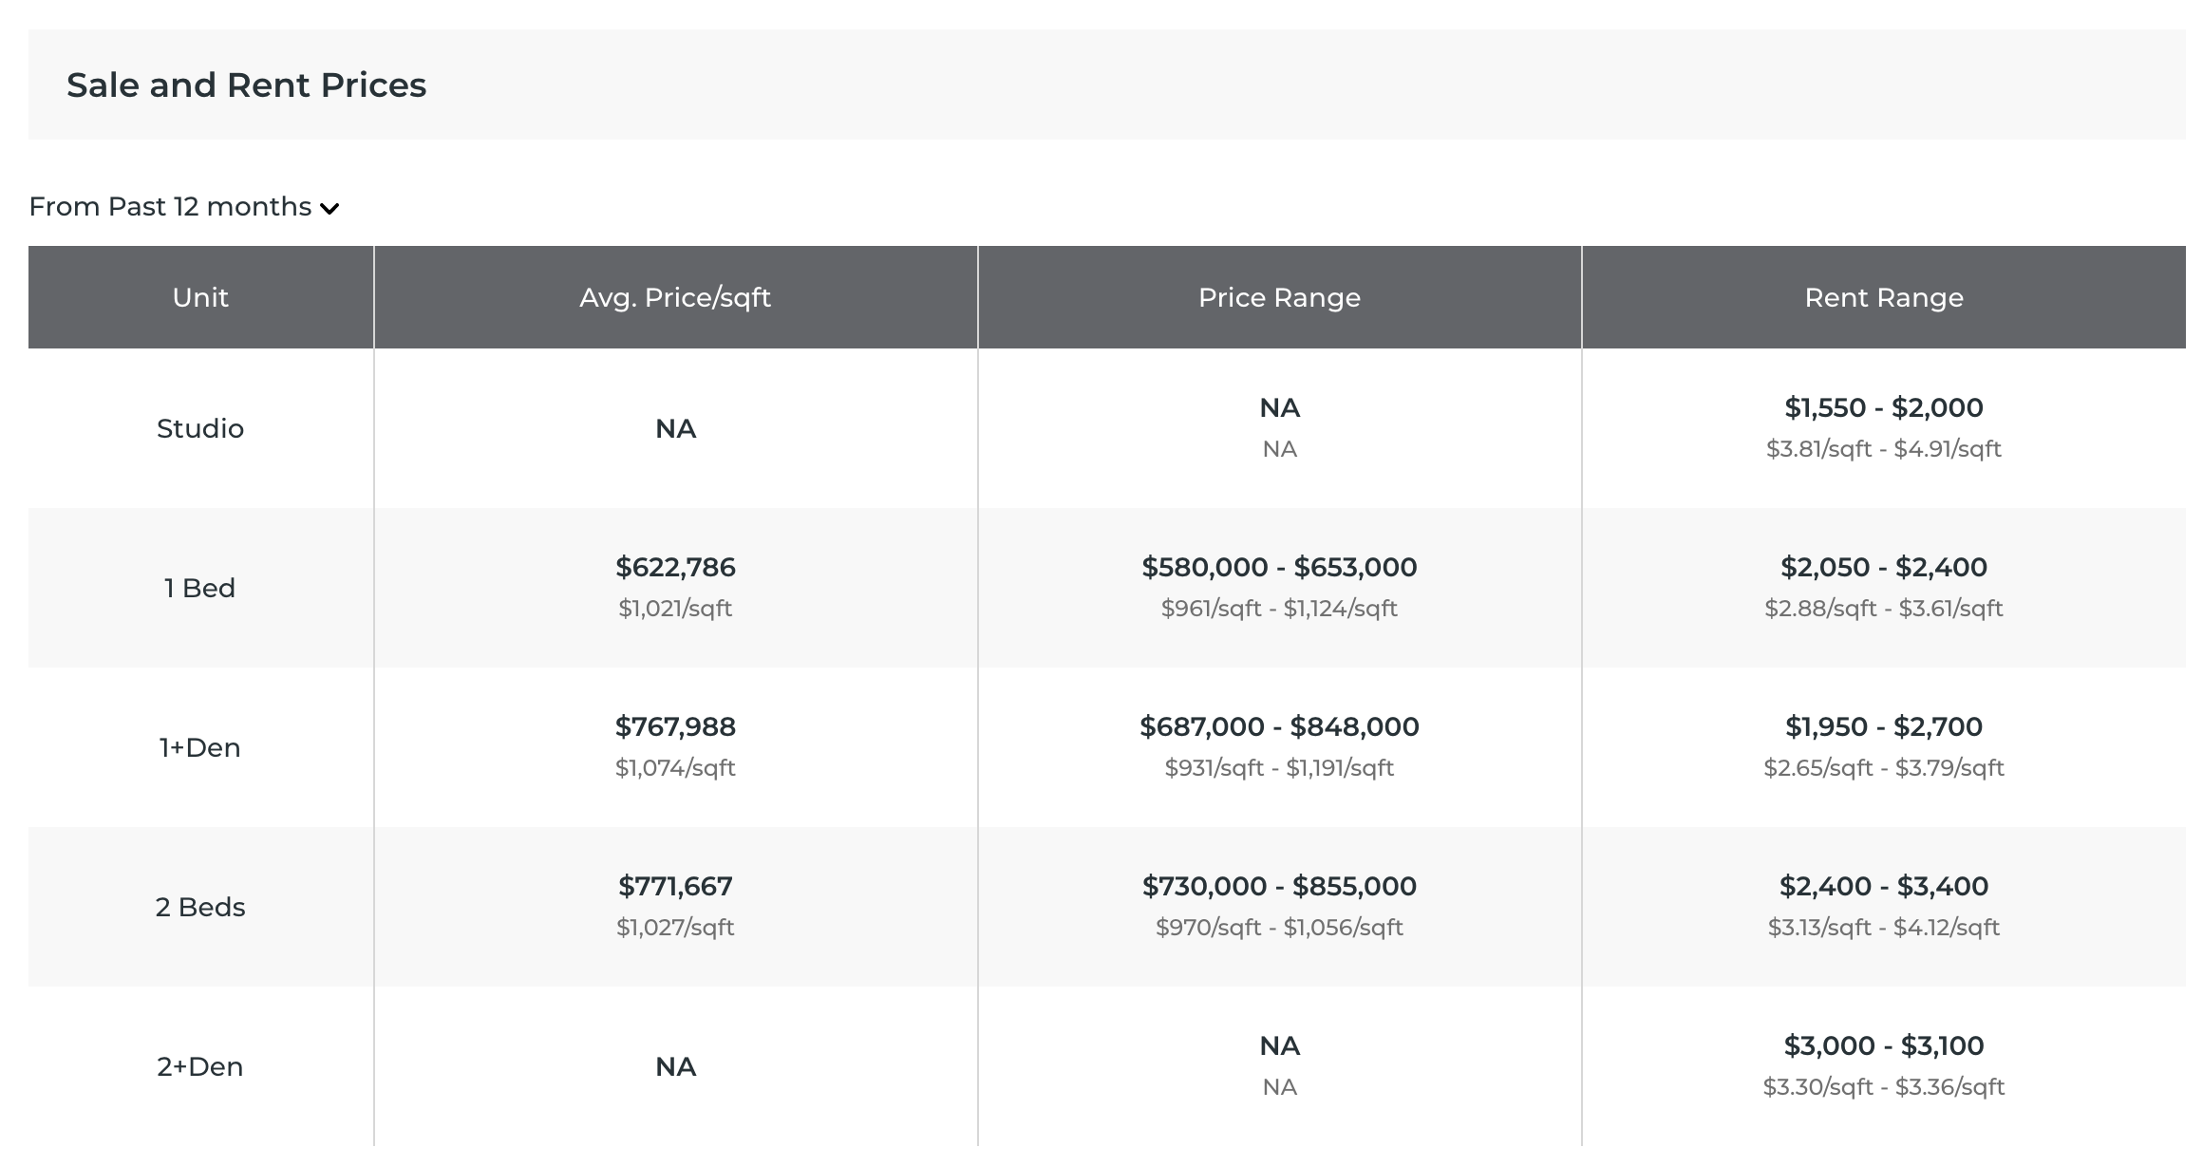Click the chevron arrow beside Past 12 months
The width and height of the screenshot is (2203, 1166).
(330, 209)
